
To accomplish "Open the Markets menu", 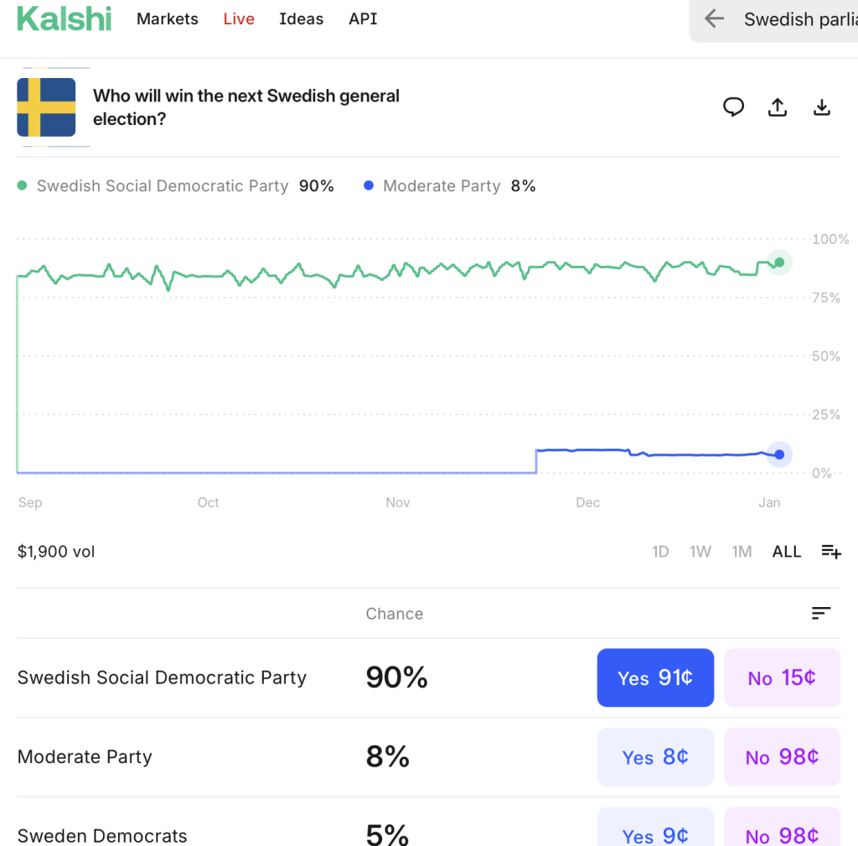I will pos(168,19).
